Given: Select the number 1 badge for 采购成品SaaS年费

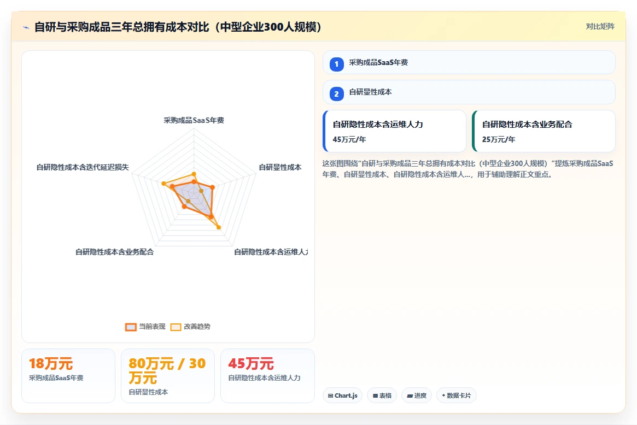Looking at the screenshot, I should (x=336, y=64).
